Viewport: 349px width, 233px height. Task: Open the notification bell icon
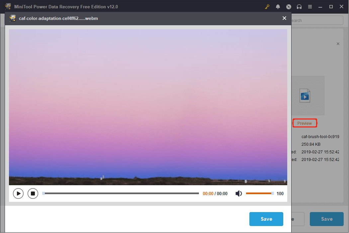click(x=278, y=6)
